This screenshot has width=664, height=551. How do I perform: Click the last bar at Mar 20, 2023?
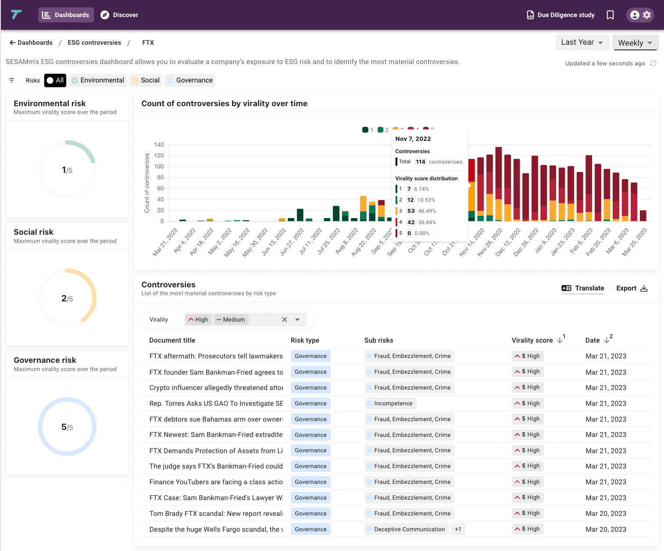643,215
